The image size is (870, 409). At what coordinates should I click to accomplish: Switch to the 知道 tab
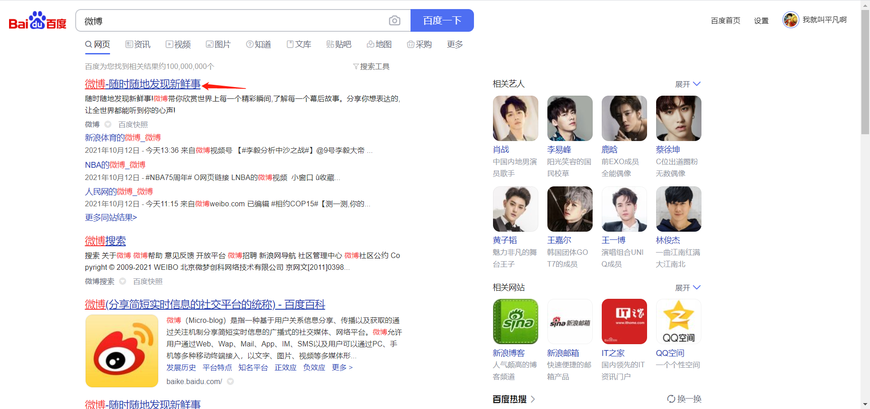258,44
